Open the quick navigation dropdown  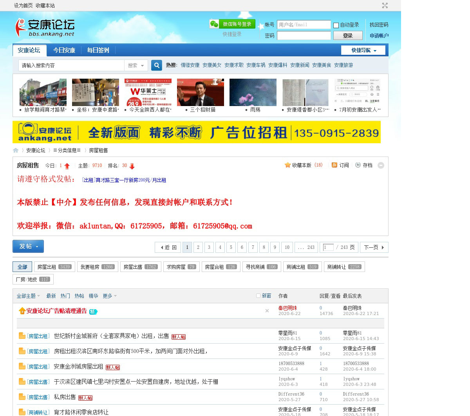pos(363,50)
